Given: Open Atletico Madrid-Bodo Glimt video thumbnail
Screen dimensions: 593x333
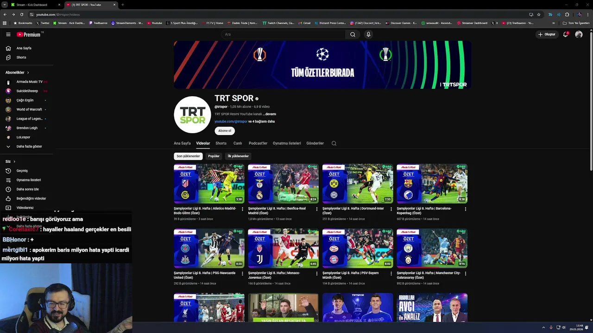Looking at the screenshot, I should click(209, 184).
